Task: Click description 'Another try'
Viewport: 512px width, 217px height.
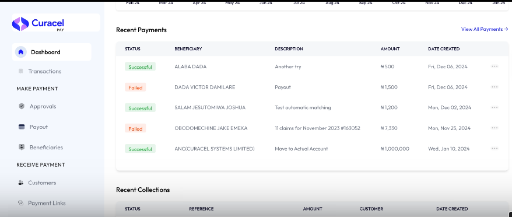Action: click(288, 66)
